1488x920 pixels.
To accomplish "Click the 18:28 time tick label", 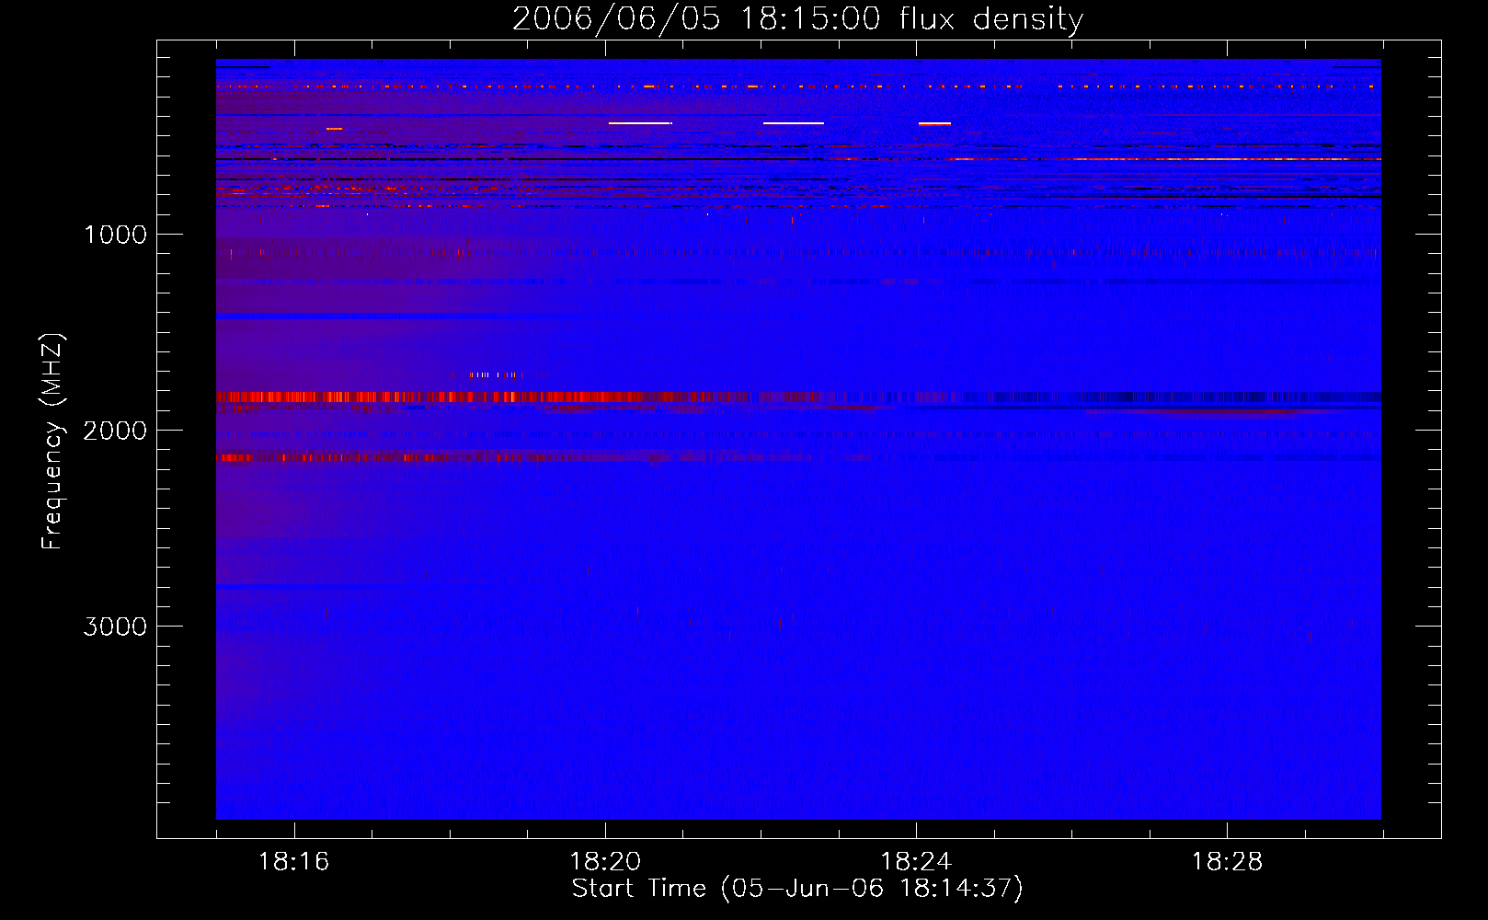I will click(1227, 862).
